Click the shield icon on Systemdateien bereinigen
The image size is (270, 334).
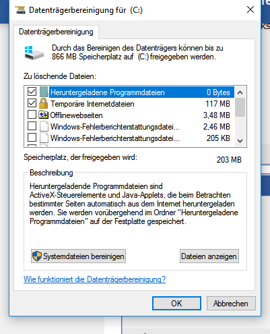tap(37, 256)
